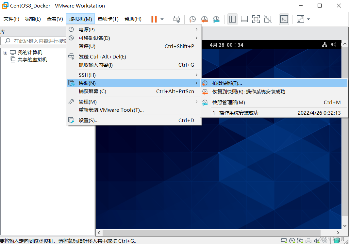
Task: Expand the 管理(M) submenu
Action: click(134, 102)
